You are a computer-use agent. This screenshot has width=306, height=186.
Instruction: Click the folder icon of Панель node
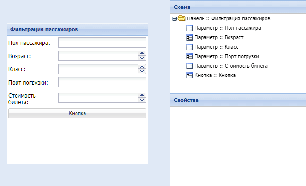click(x=182, y=18)
